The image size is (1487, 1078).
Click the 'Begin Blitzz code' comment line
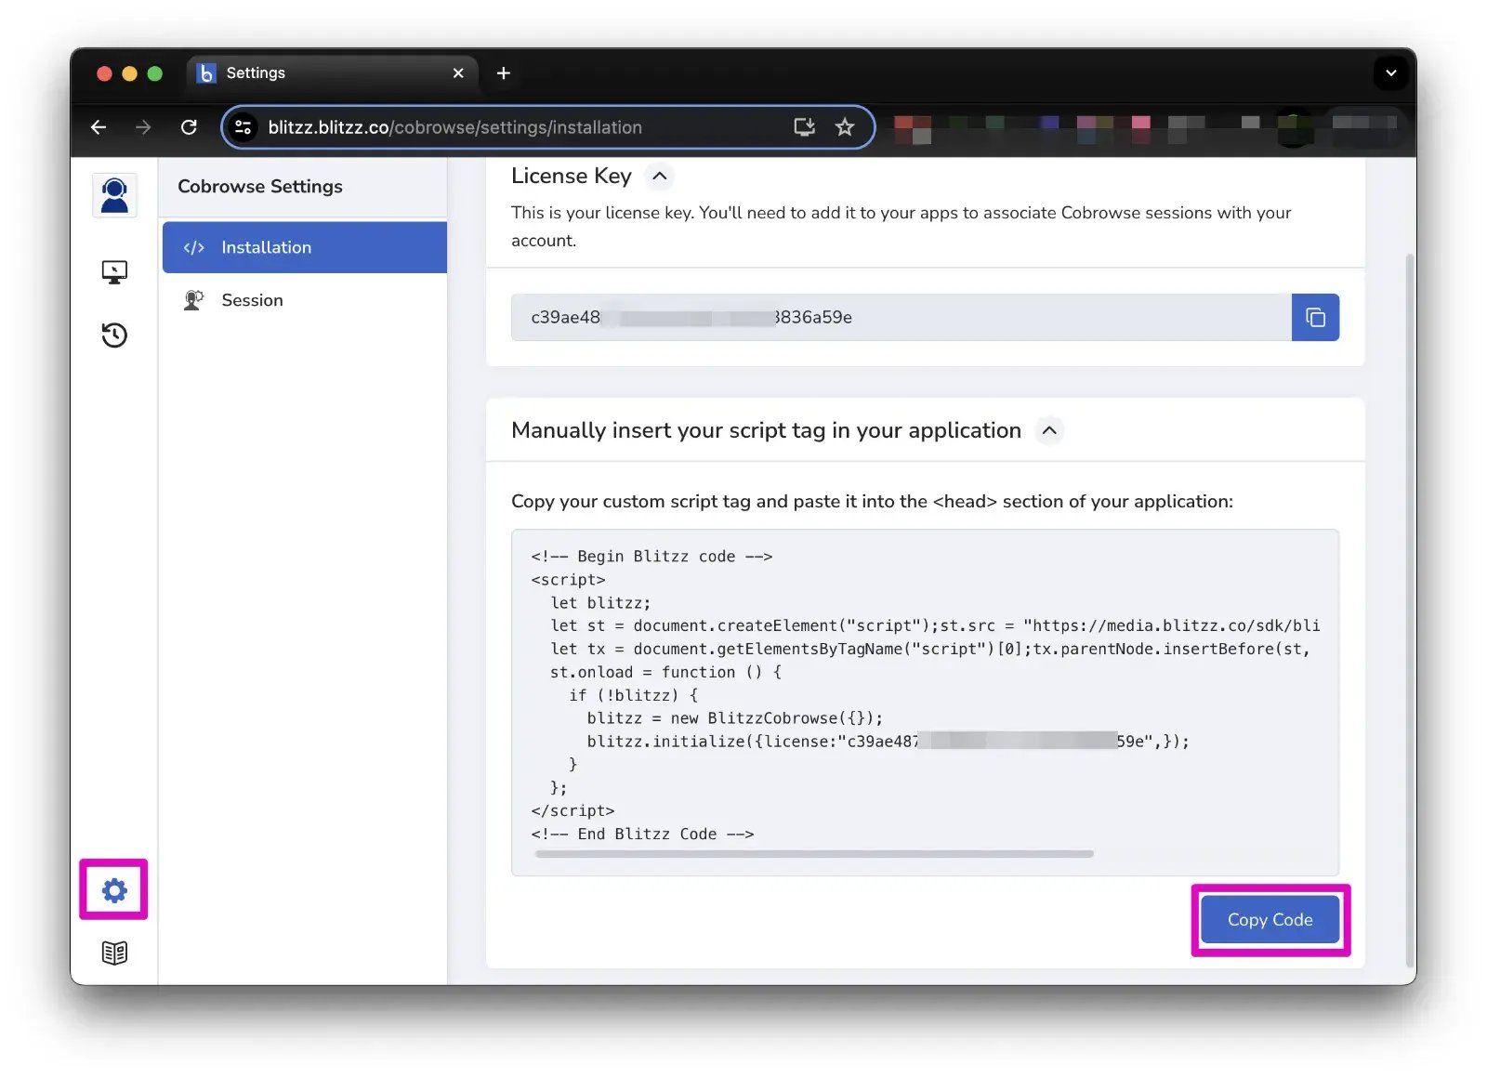pos(651,556)
